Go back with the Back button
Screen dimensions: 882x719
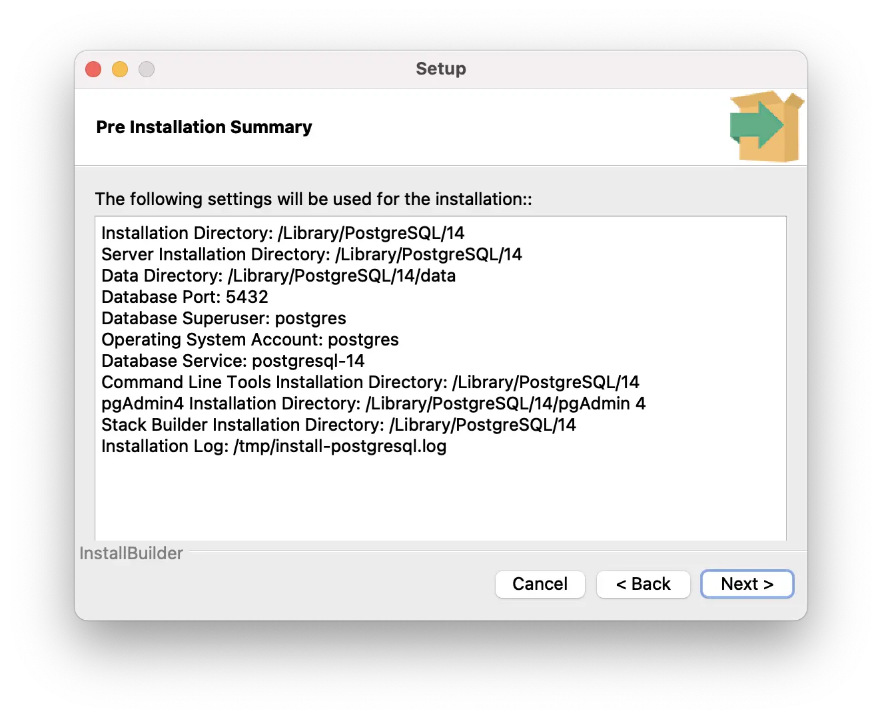pyautogui.click(x=643, y=584)
